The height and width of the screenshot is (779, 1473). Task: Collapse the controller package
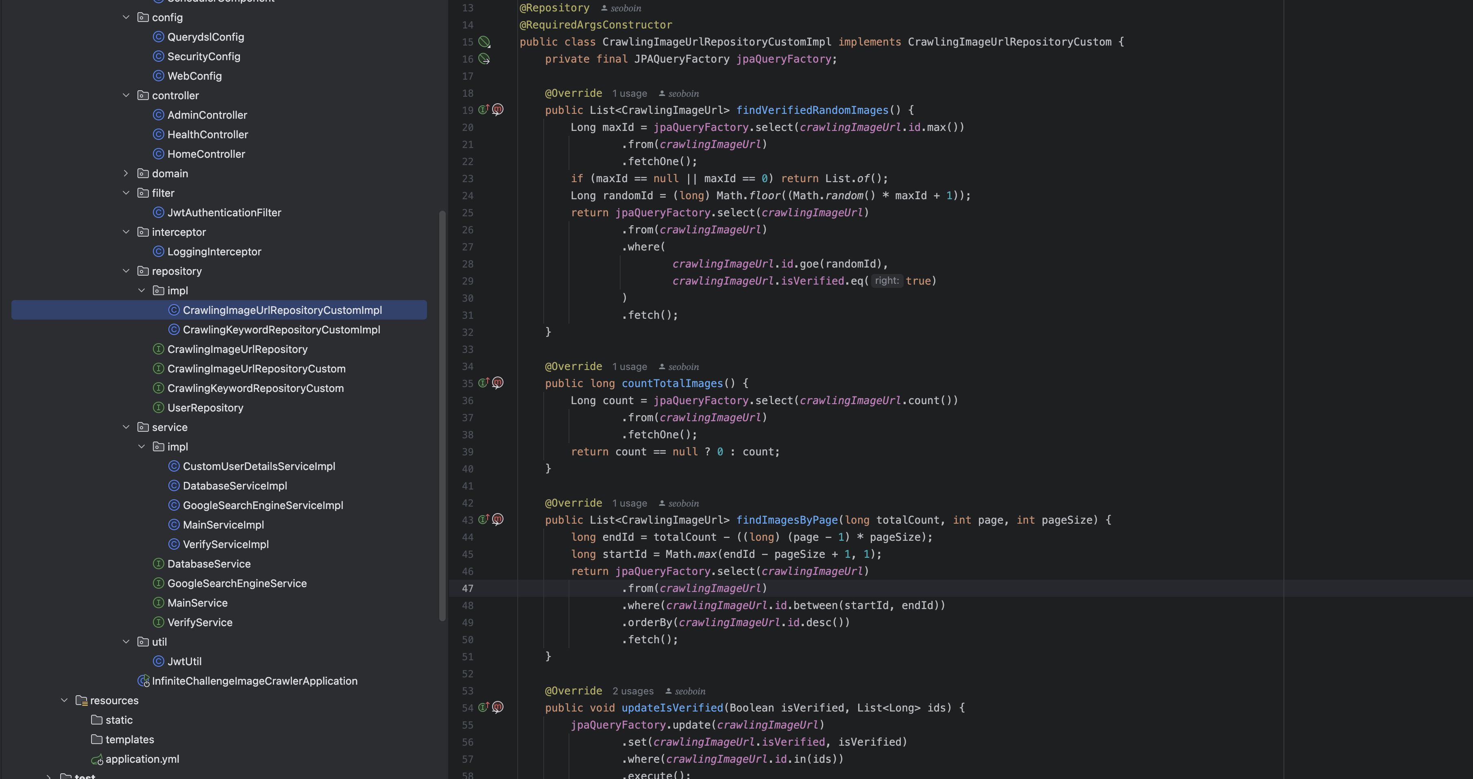126,96
